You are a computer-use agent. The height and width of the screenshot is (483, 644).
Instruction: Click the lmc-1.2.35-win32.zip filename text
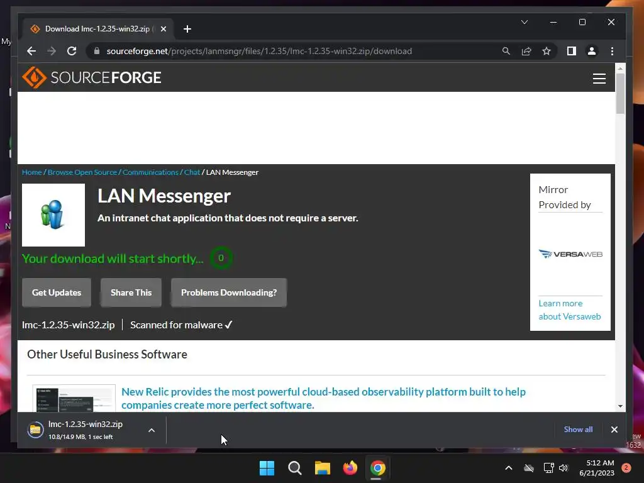(x=68, y=325)
